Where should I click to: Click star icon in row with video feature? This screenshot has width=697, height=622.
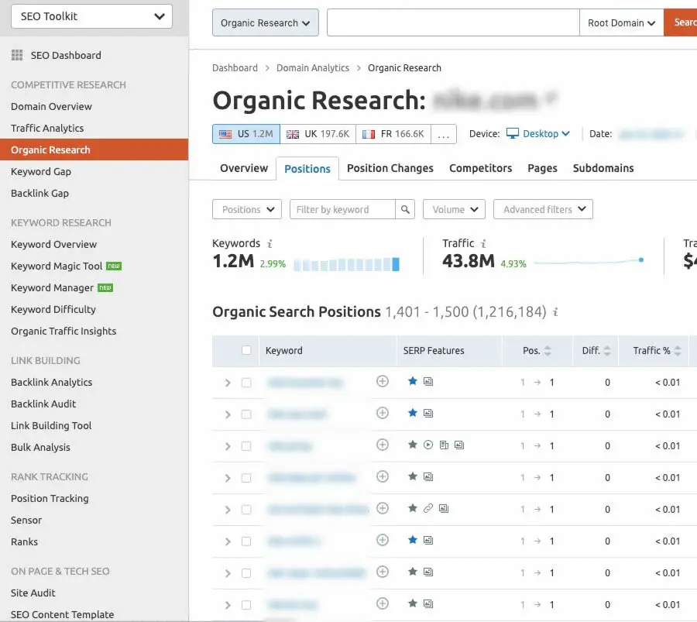pyautogui.click(x=413, y=445)
